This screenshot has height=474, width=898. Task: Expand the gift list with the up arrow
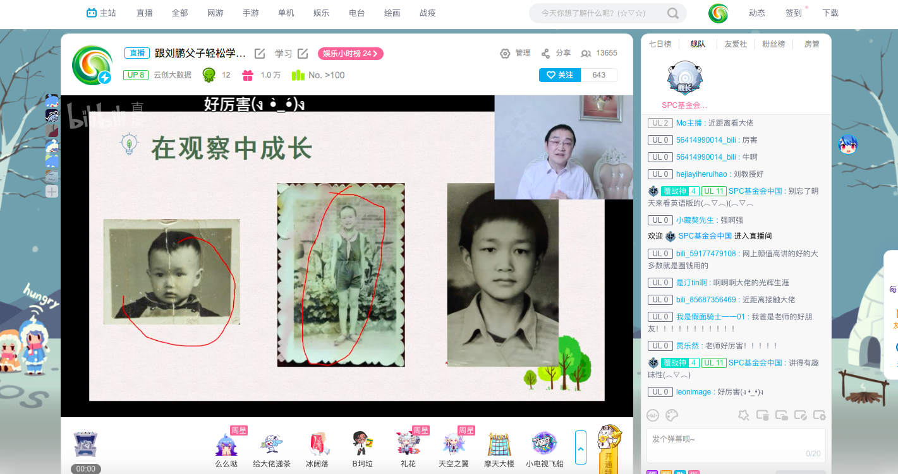[581, 447]
